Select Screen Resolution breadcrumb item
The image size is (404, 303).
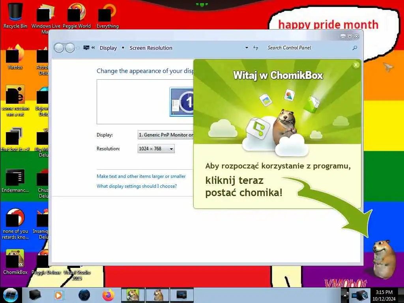click(151, 48)
